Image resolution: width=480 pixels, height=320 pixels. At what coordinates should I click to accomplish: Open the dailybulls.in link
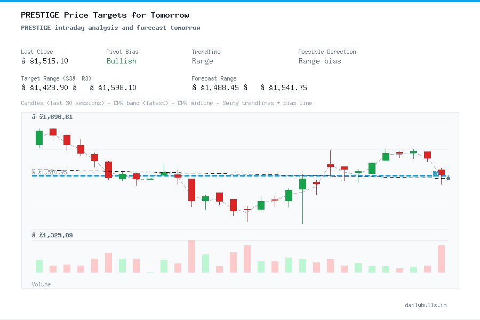coord(427,305)
